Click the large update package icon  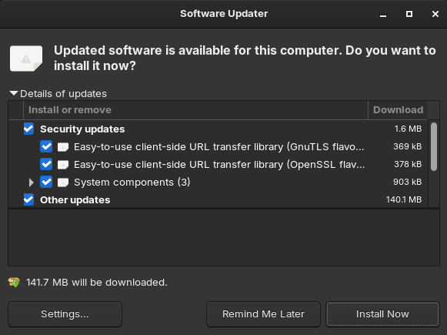(26, 59)
